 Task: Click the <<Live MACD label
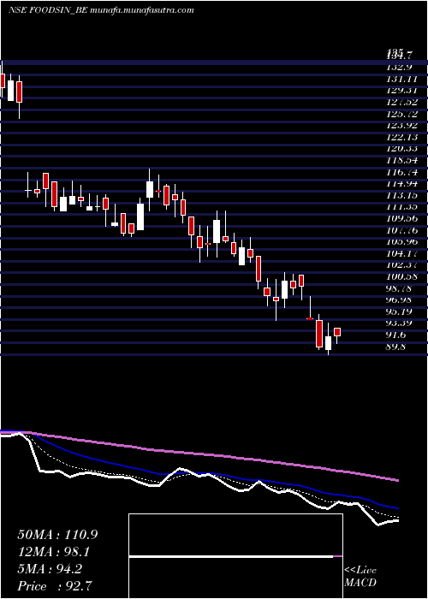(360, 577)
